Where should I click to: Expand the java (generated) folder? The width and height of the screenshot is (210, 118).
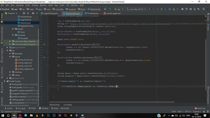pyautogui.click(x=7, y=47)
